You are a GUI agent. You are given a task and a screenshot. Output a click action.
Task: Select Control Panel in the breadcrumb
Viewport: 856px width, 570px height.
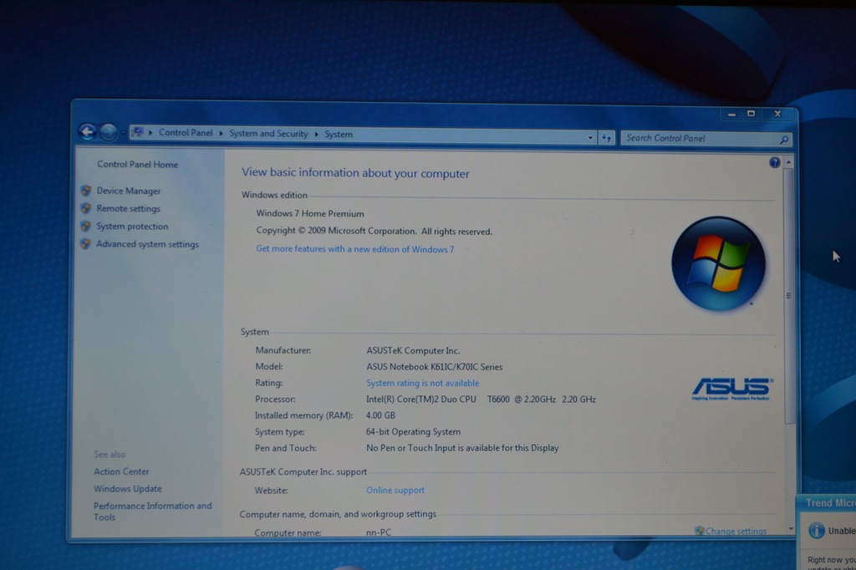185,133
